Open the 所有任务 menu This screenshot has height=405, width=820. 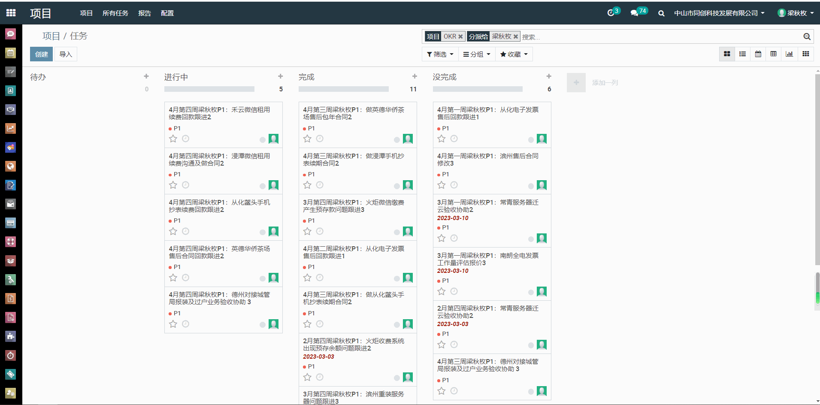tap(115, 13)
